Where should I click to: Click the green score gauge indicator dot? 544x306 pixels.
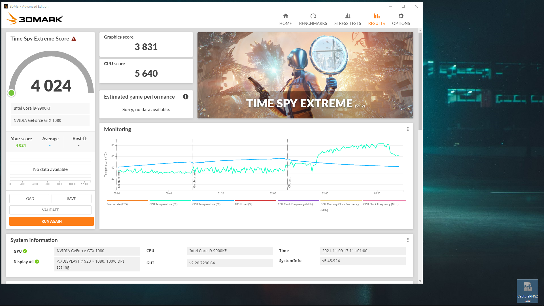coord(11,93)
